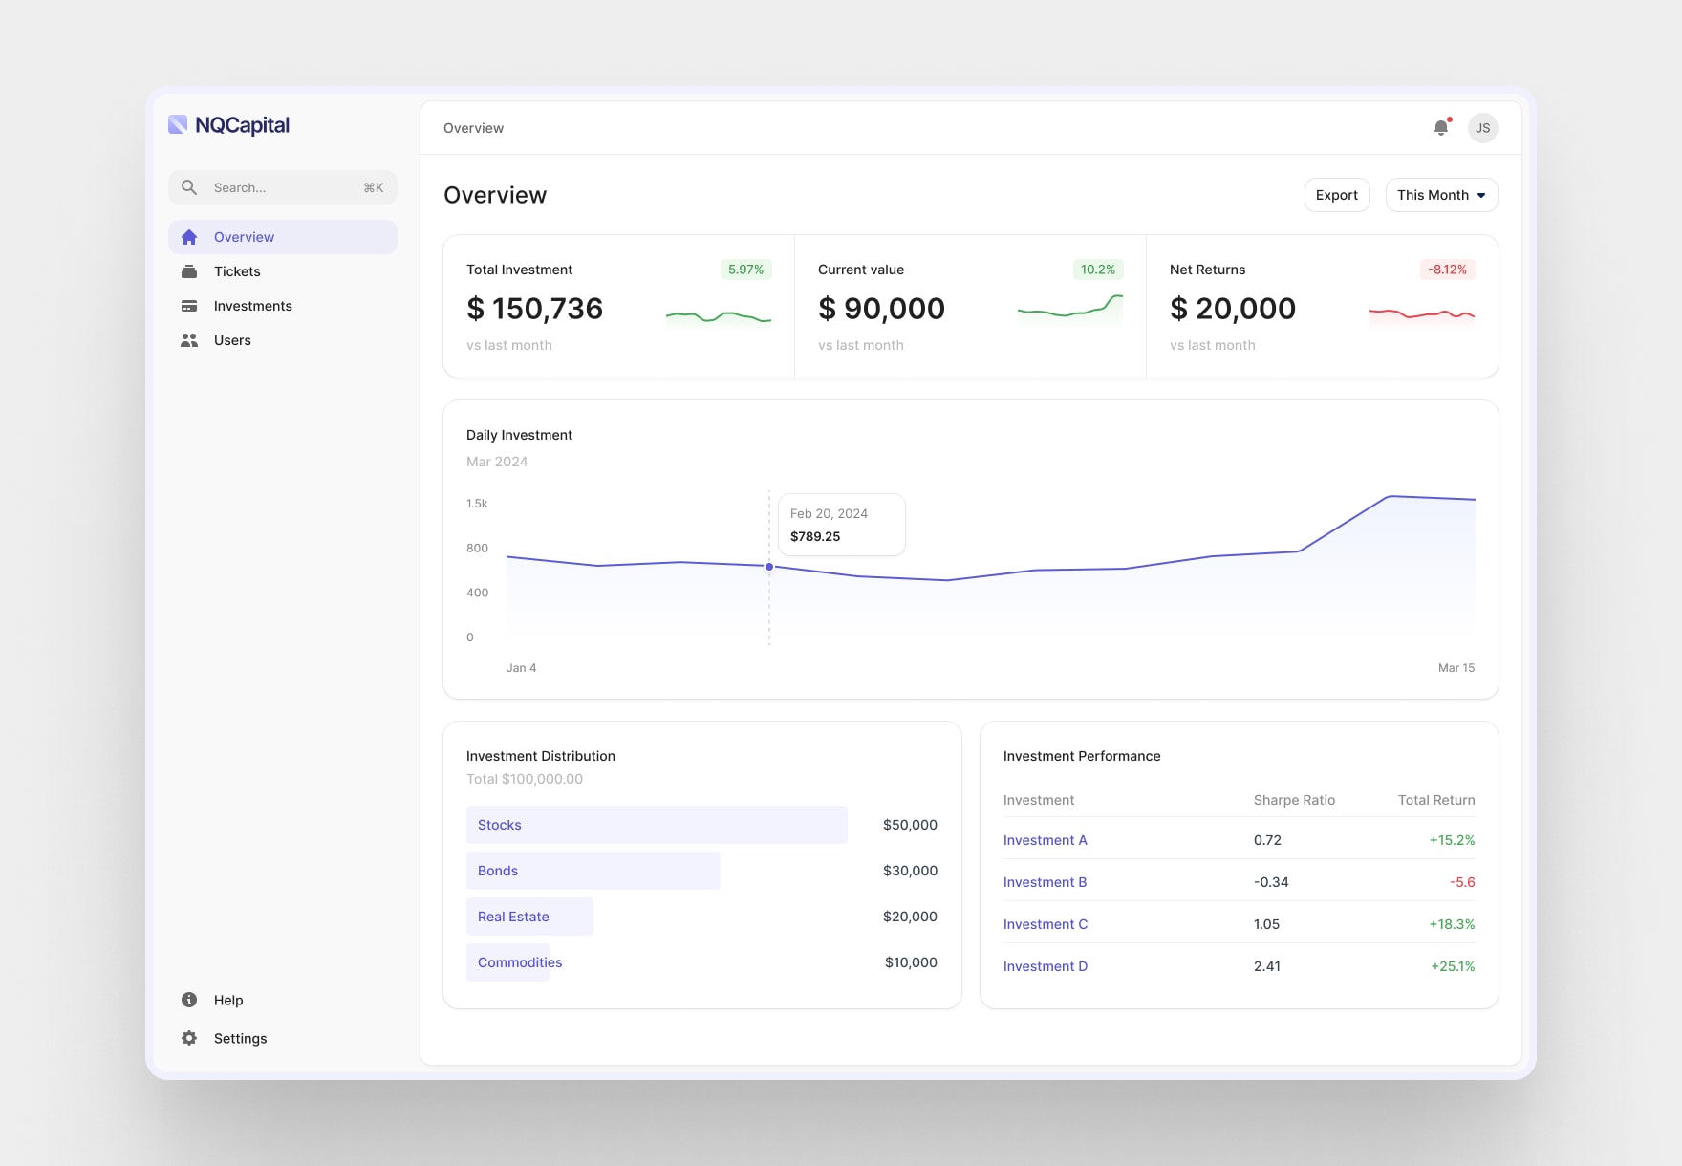Focus the Search input field
This screenshot has width=1682, height=1166.
(x=283, y=187)
